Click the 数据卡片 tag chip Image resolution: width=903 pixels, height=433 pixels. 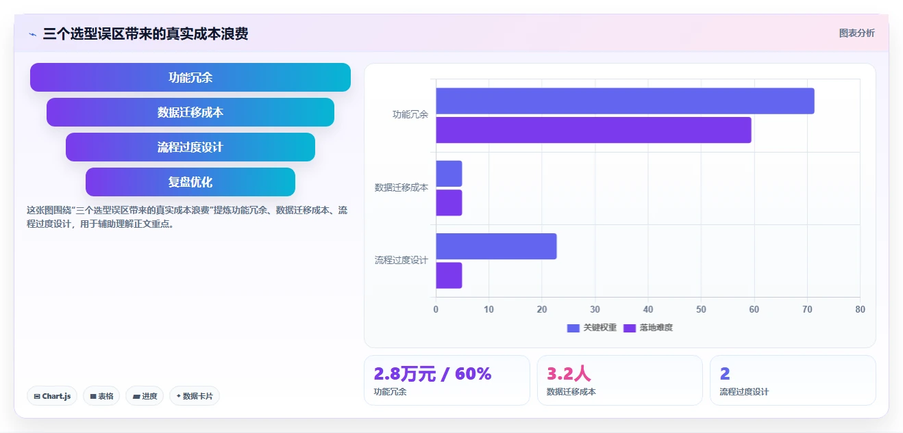click(x=195, y=396)
